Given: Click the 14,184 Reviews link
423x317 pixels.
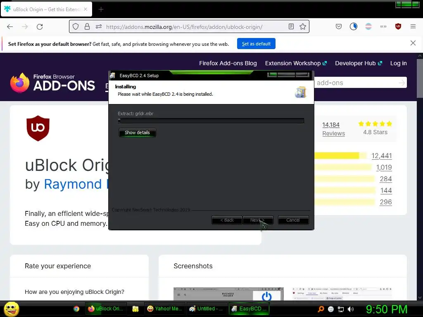Looking at the screenshot, I should click(x=333, y=129).
